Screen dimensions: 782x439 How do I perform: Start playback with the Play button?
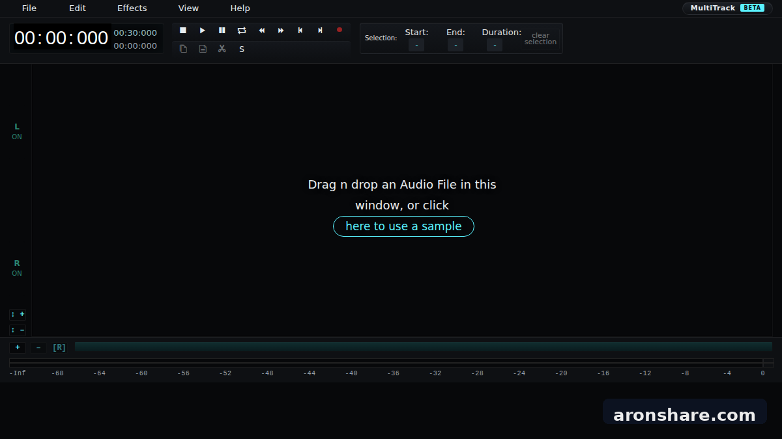(203, 31)
